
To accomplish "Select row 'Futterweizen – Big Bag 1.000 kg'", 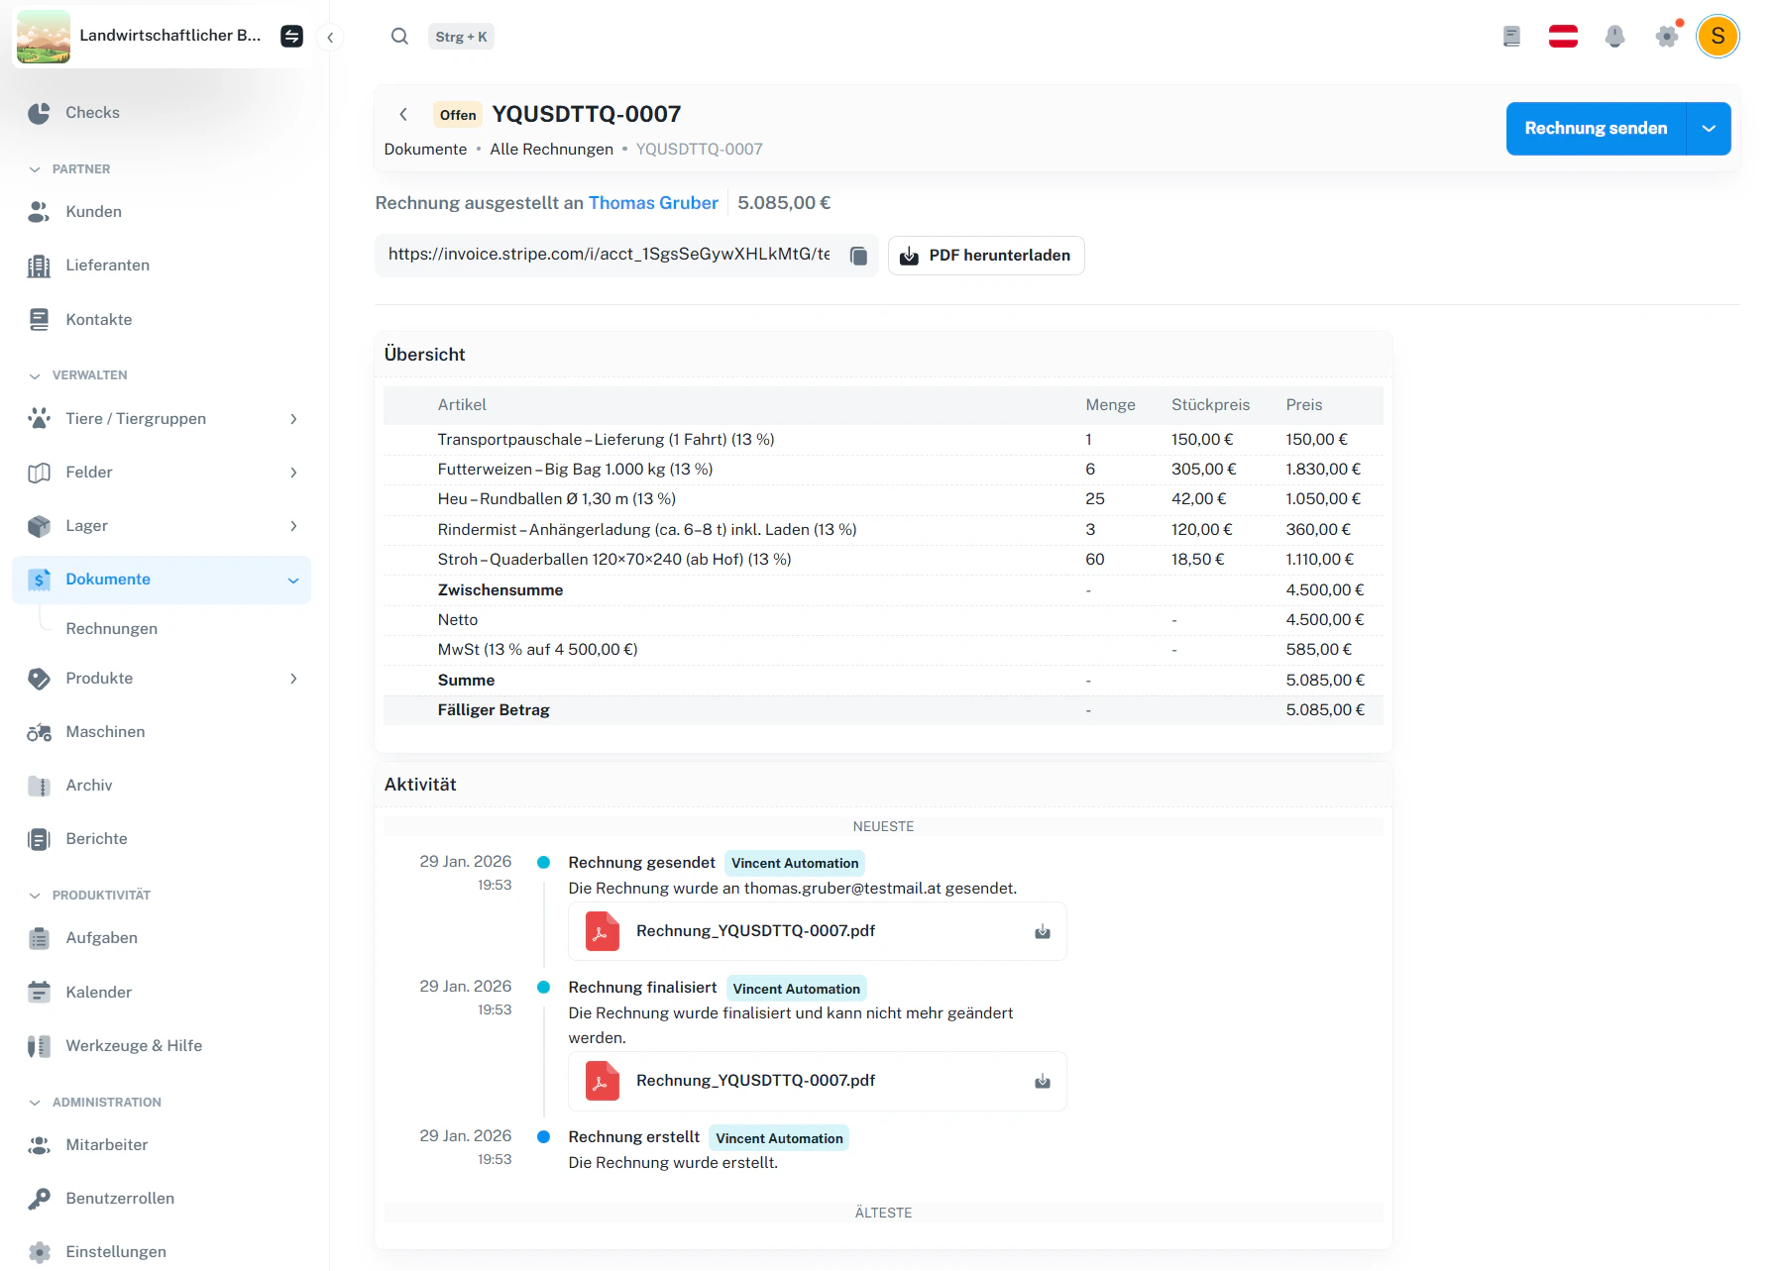I will click(x=883, y=470).
